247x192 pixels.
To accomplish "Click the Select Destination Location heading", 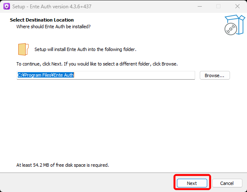I will click(42, 20).
